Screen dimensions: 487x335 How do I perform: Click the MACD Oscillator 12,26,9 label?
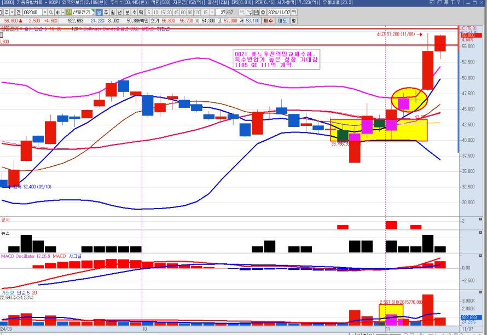tap(25, 256)
